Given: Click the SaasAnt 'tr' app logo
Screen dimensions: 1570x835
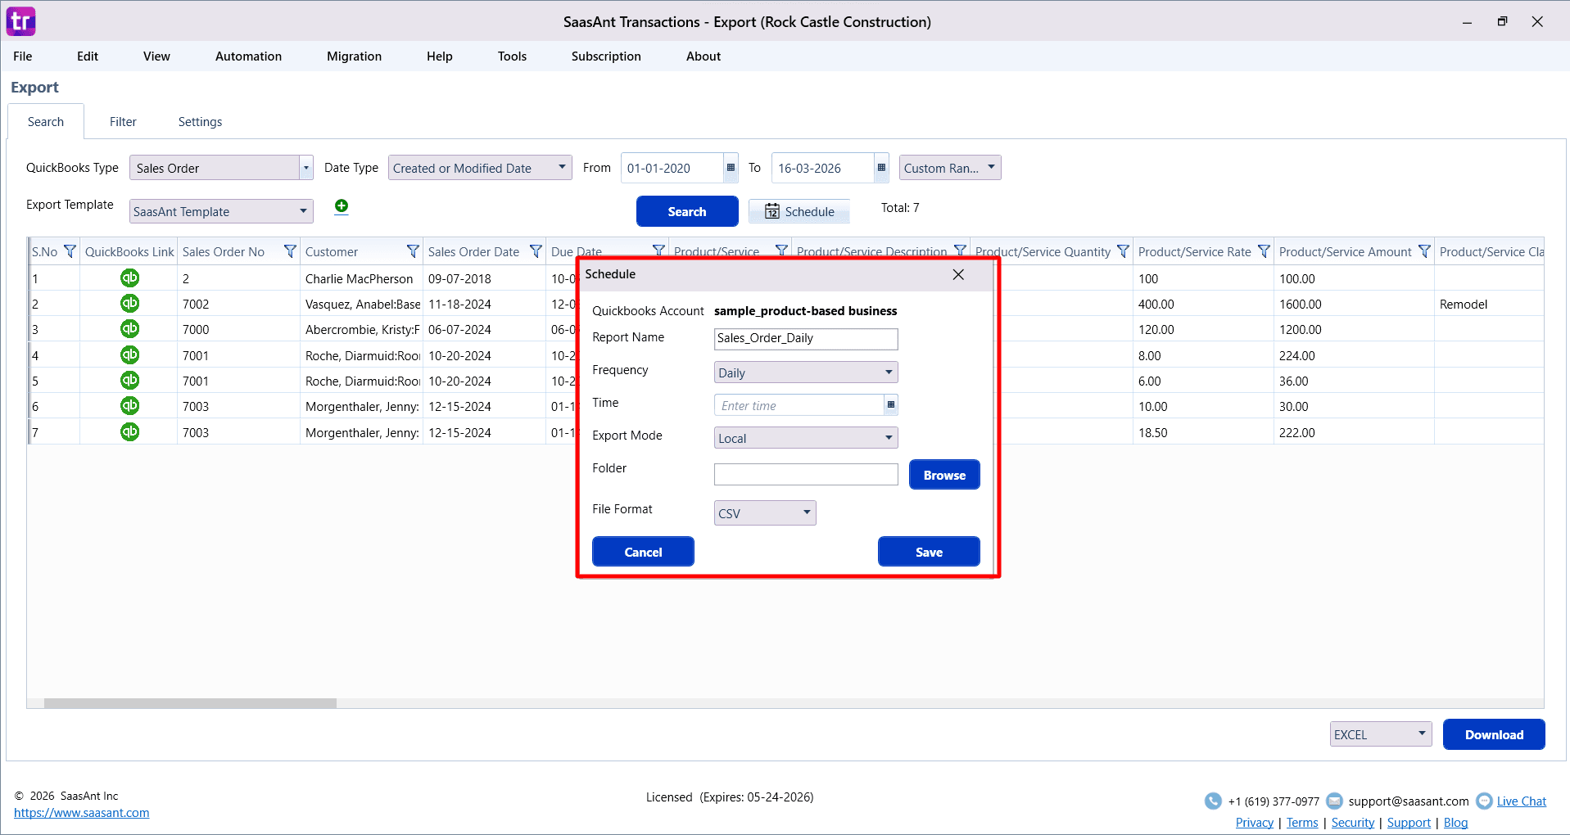Looking at the screenshot, I should tap(20, 21).
